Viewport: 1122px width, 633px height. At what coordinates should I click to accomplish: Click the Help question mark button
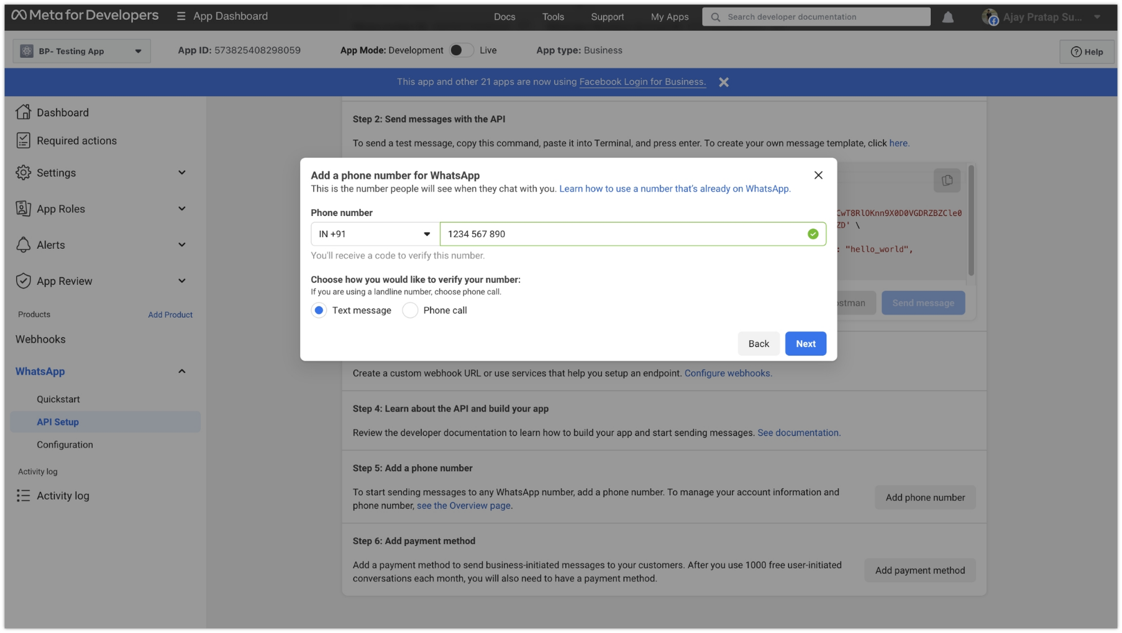coord(1087,52)
